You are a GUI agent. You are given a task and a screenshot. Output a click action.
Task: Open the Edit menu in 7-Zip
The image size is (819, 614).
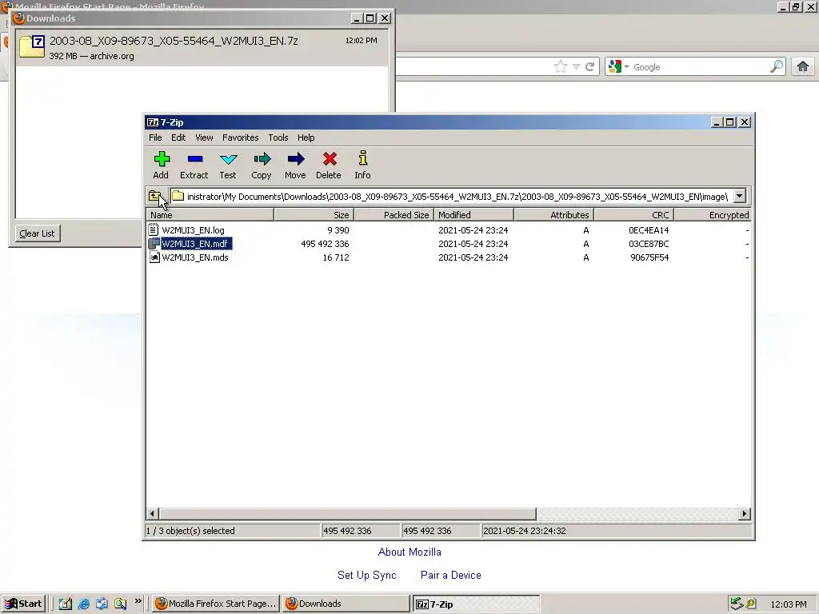tap(178, 138)
